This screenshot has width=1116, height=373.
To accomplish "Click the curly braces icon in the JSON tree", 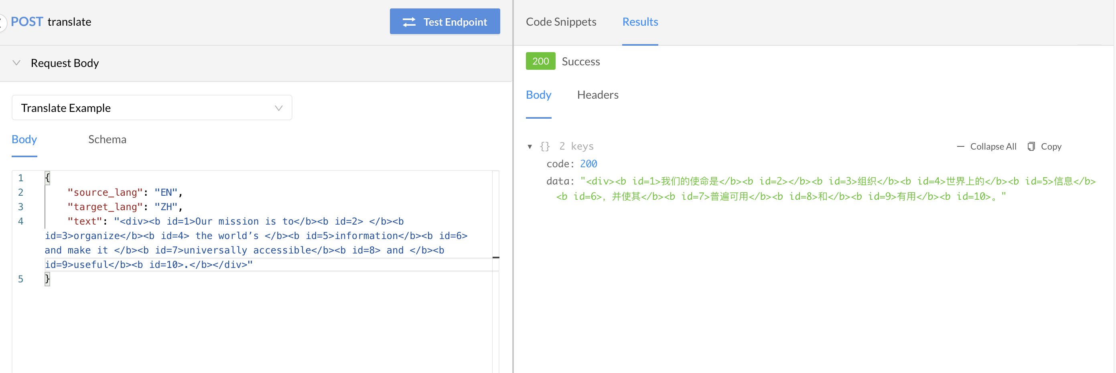I will (545, 146).
